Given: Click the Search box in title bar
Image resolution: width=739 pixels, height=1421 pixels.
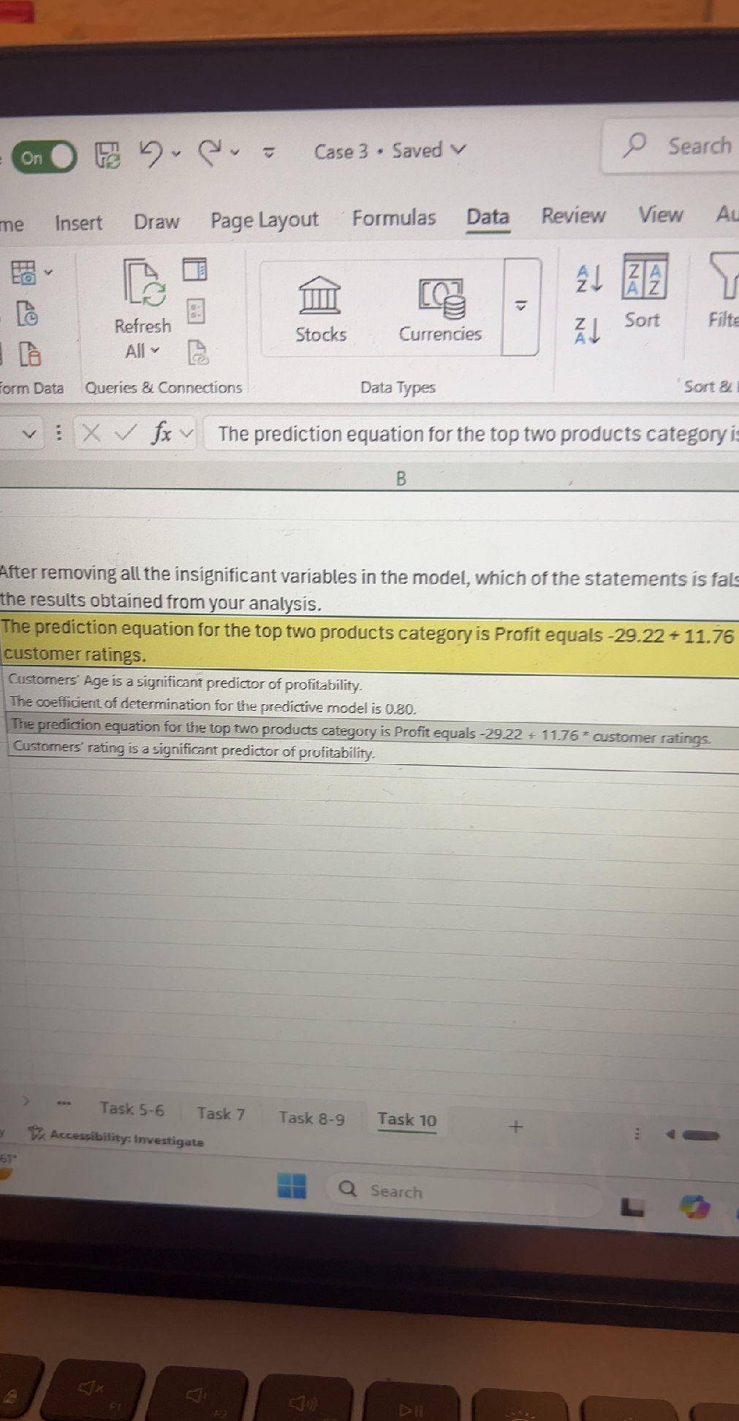Looking at the screenshot, I should (x=671, y=146).
